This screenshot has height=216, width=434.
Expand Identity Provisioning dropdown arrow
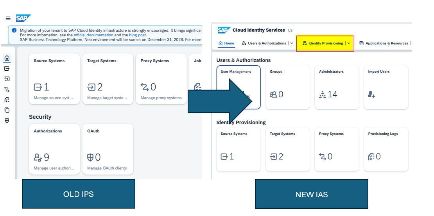coord(349,43)
